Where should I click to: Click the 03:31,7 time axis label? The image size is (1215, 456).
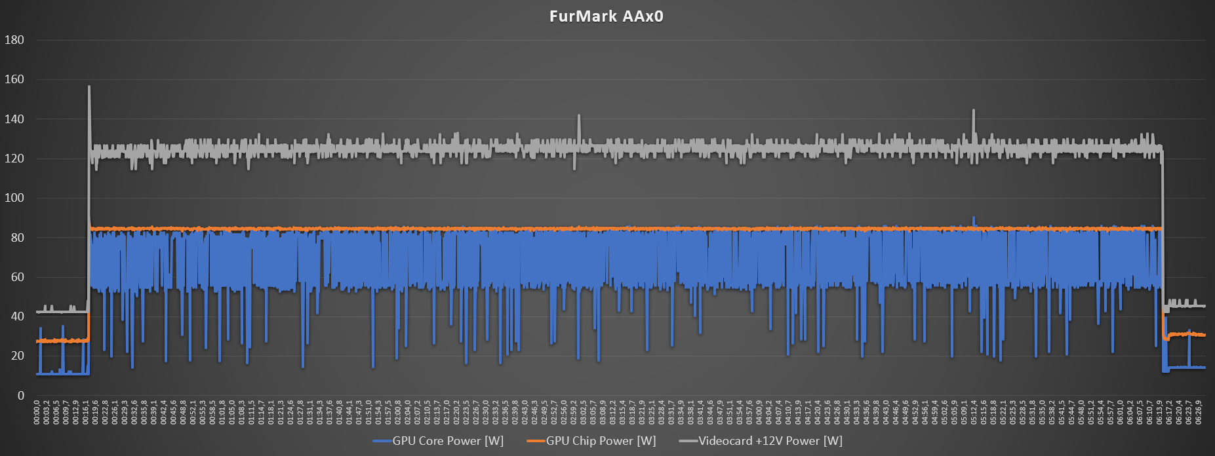point(671,413)
